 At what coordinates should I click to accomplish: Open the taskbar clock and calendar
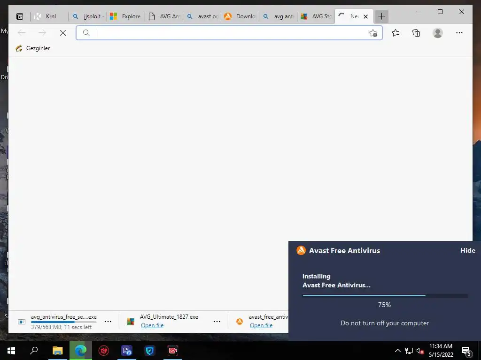[441, 351]
